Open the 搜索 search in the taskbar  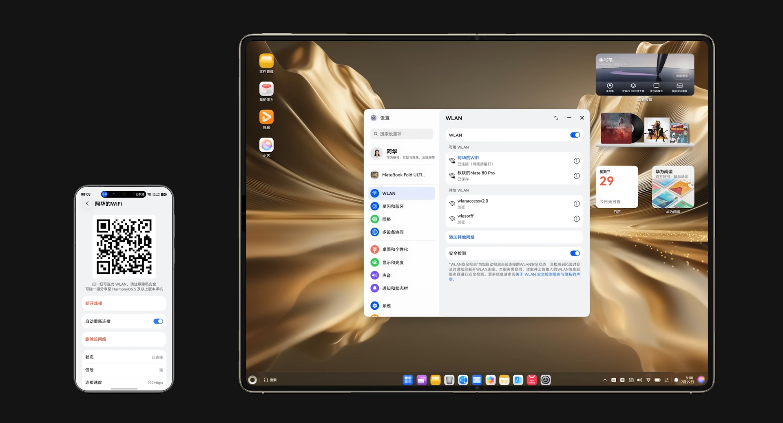270,380
